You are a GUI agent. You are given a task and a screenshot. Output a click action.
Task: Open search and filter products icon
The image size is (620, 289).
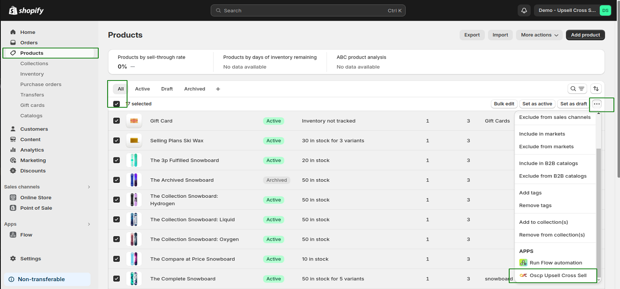pos(577,89)
